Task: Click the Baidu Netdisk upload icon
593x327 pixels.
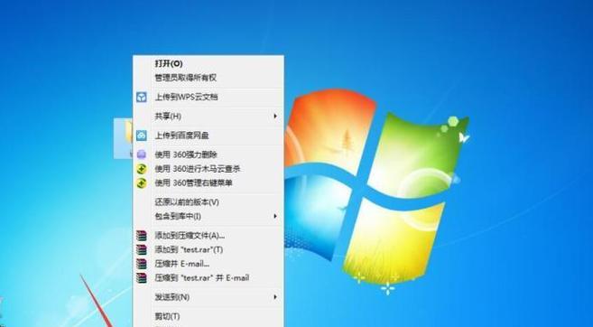Action: 142,135
